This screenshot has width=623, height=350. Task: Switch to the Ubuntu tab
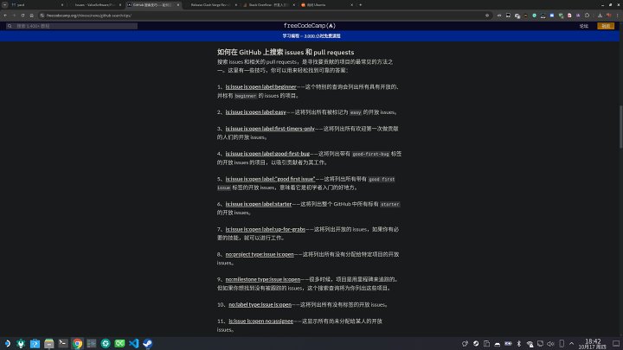[x=326, y=5]
